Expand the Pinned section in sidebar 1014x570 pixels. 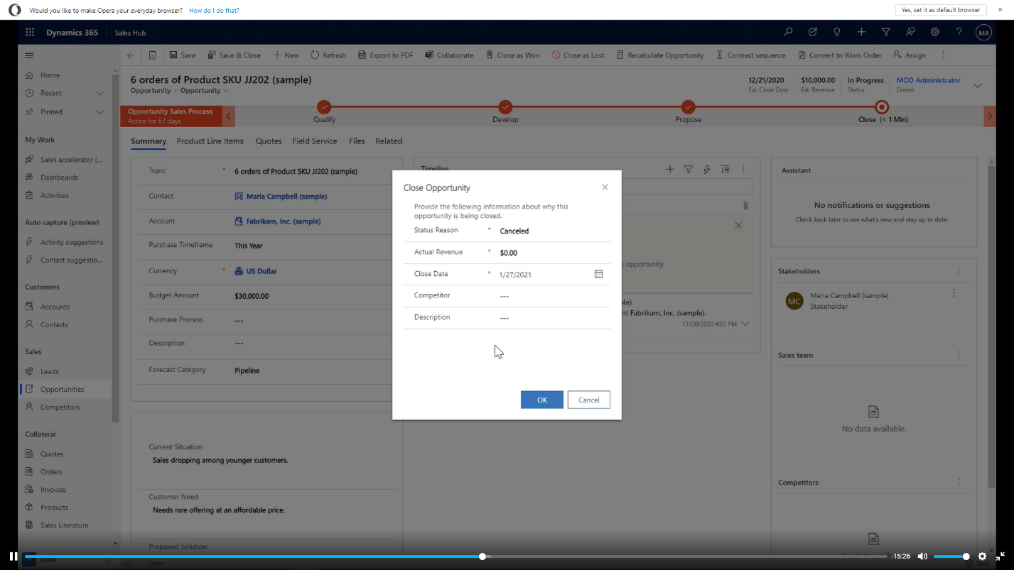tap(99, 111)
